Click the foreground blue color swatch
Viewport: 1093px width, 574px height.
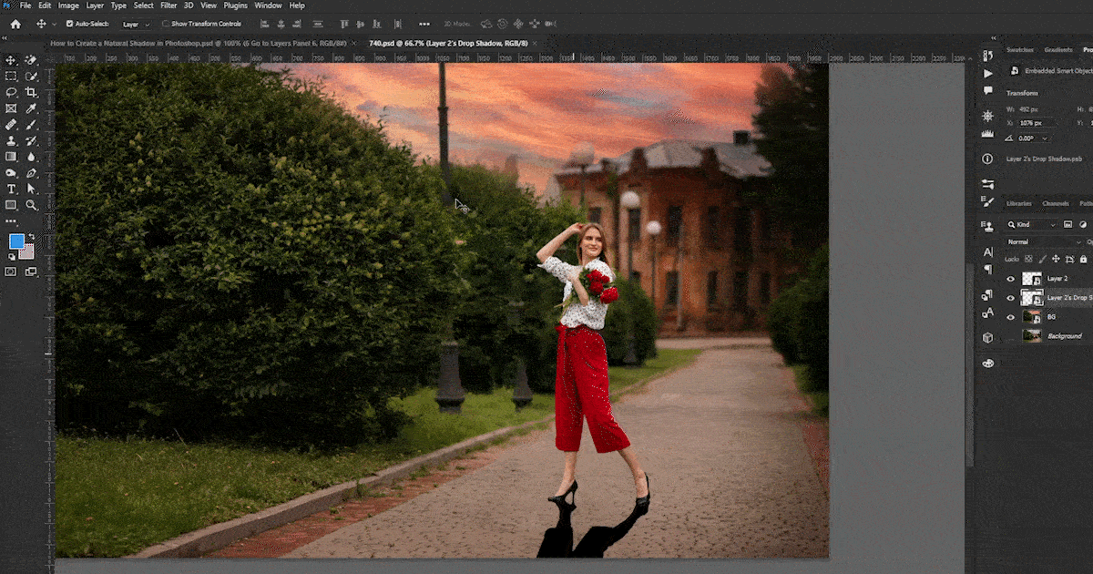16,241
